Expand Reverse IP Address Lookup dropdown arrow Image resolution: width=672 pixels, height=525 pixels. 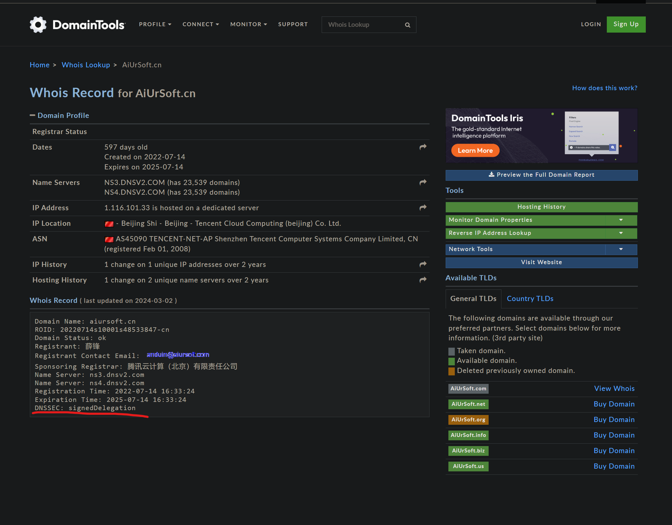[621, 233]
